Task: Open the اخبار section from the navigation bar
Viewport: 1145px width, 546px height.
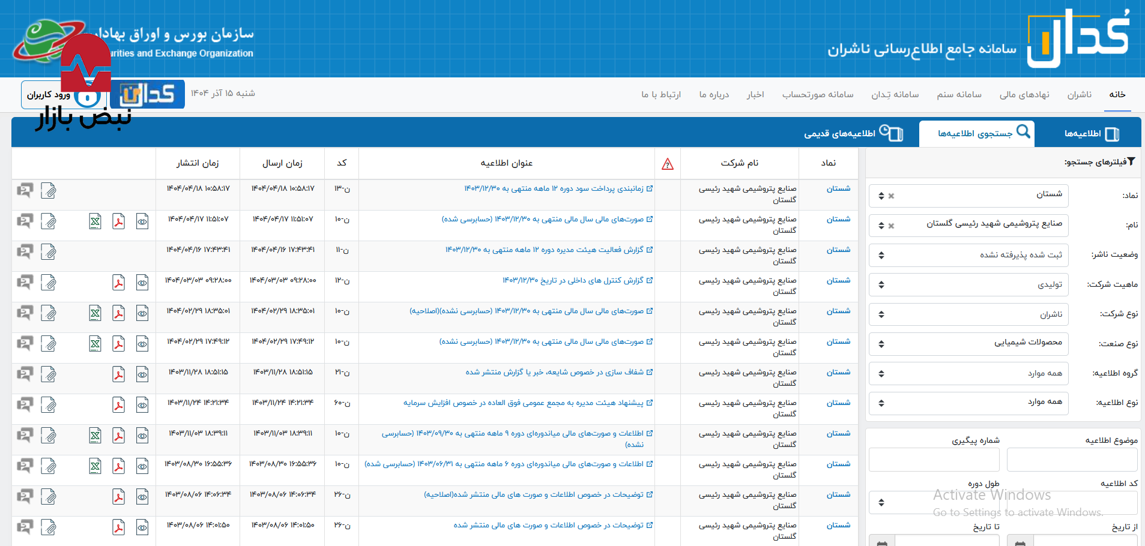Action: click(x=755, y=94)
